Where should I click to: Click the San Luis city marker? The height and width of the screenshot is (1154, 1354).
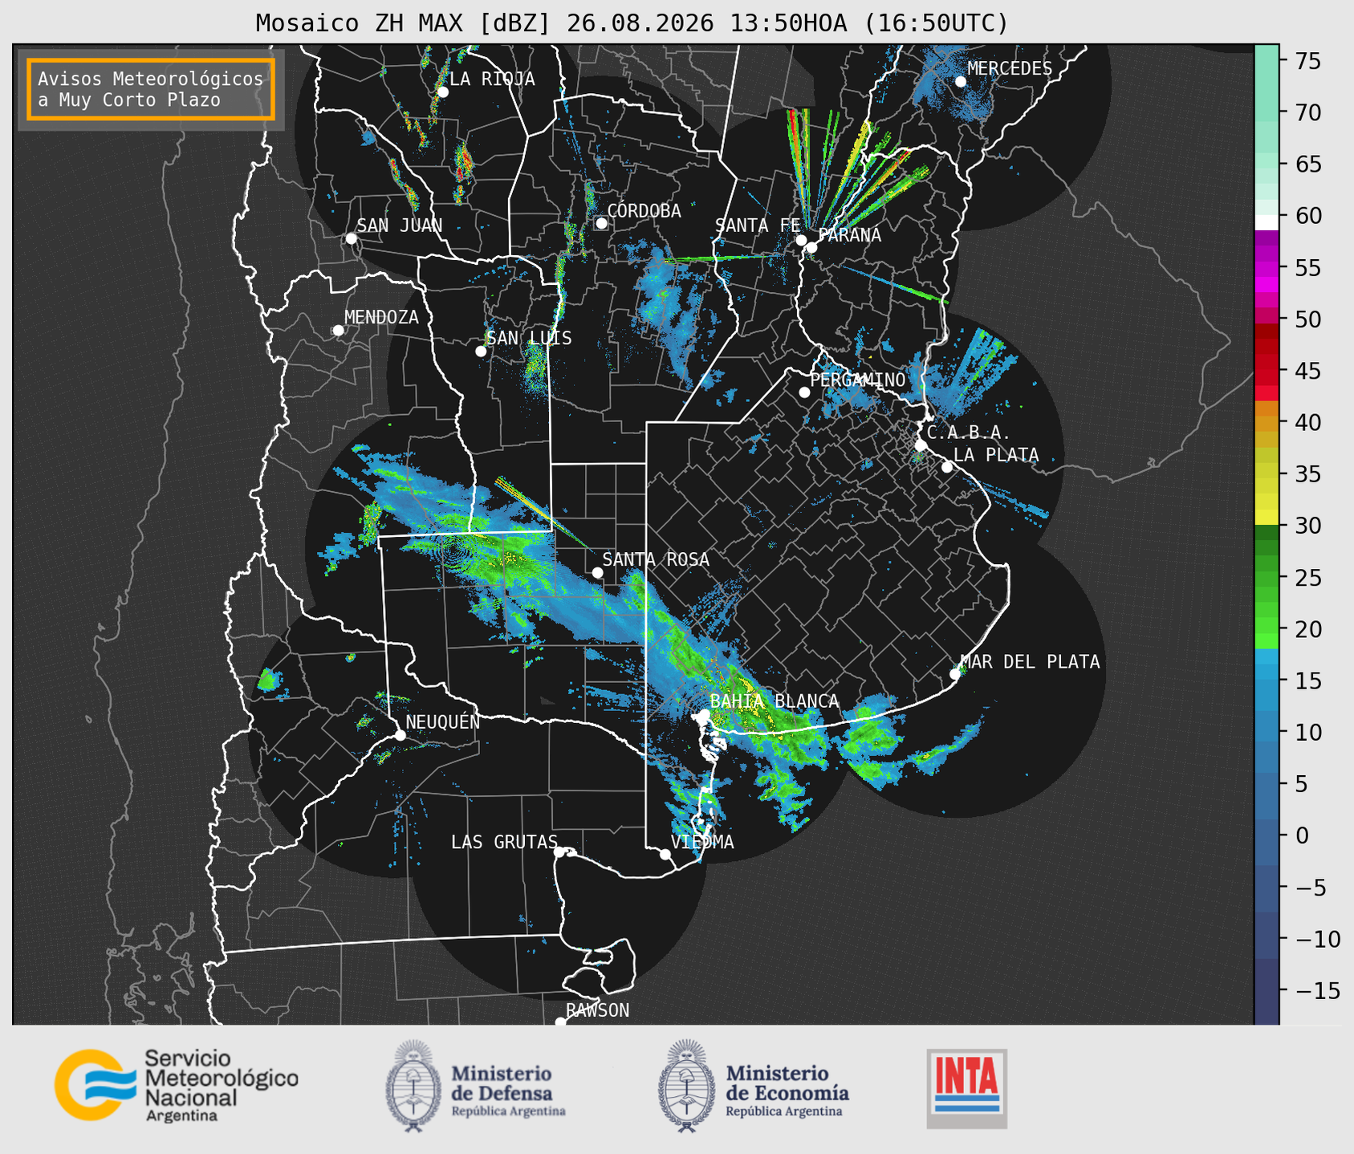(x=481, y=351)
